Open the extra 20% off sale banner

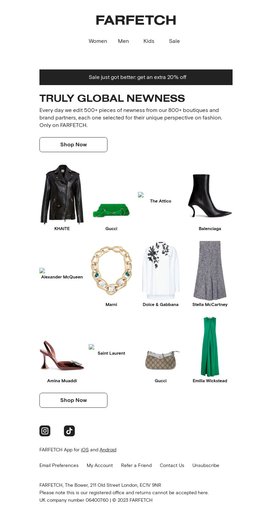[136, 77]
